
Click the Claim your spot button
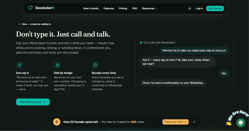pos(176,122)
